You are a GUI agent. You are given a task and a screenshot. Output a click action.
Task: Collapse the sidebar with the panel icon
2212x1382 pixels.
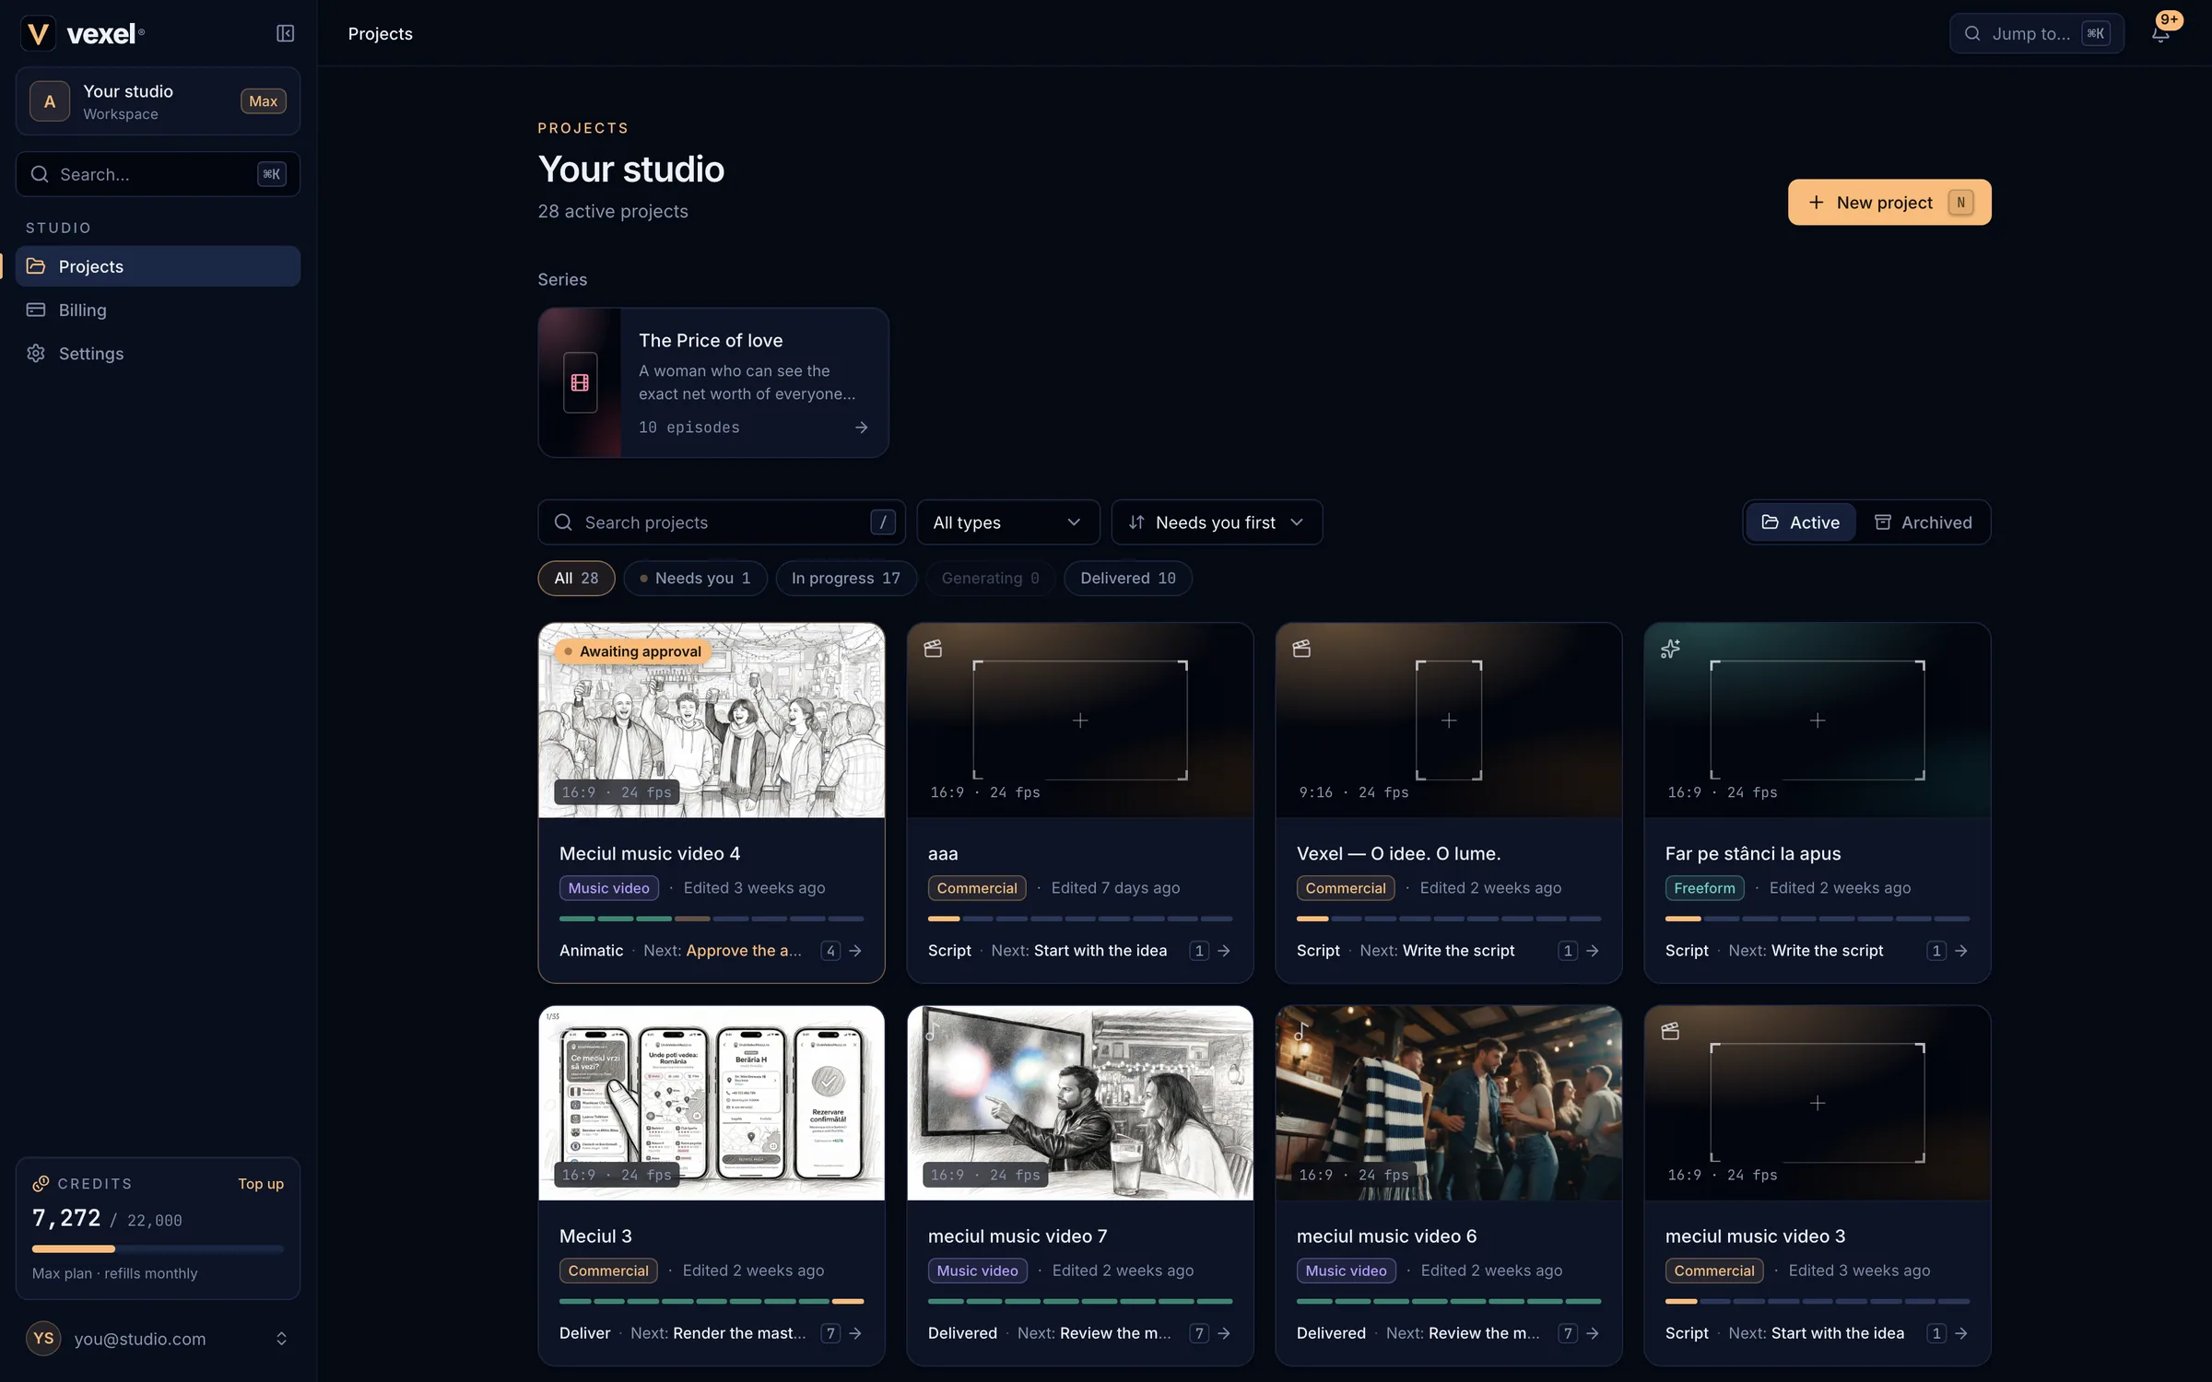point(285,33)
